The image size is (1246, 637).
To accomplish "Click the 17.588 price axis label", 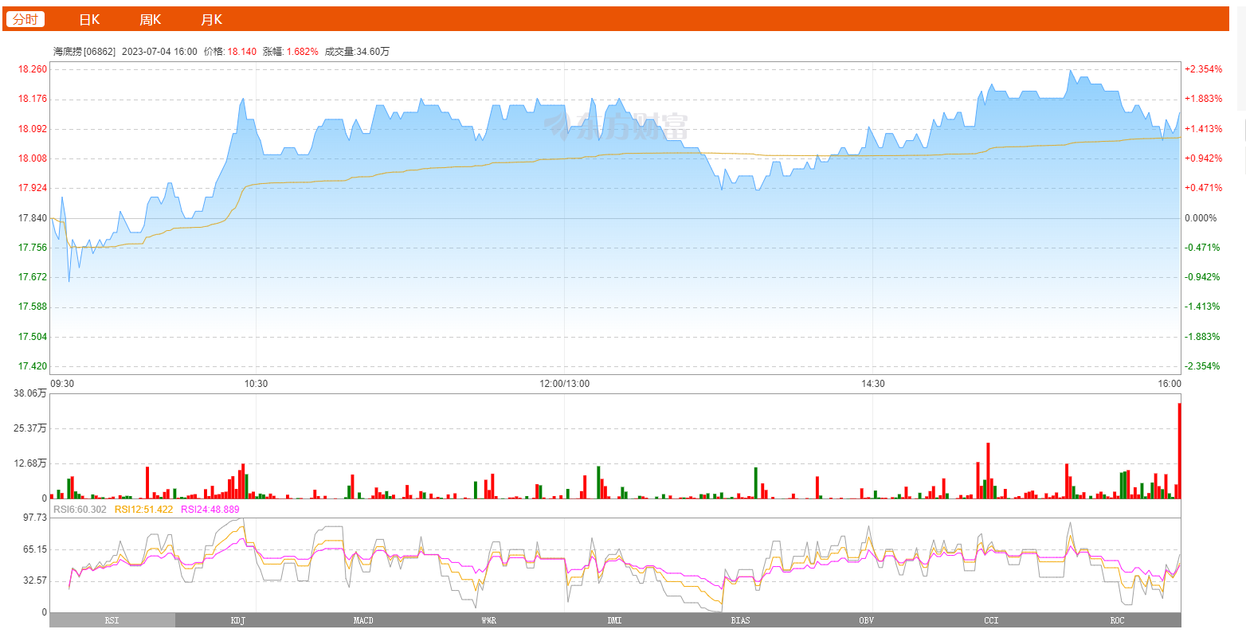I will [33, 307].
